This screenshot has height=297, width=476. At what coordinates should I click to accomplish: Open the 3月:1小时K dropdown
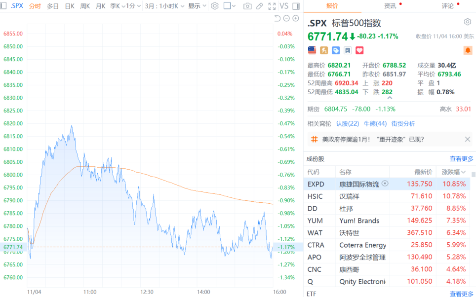click(164, 6)
